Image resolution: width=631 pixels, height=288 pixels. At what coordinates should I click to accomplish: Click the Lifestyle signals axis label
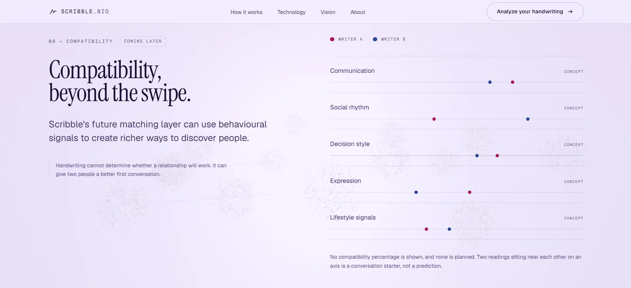click(x=353, y=217)
